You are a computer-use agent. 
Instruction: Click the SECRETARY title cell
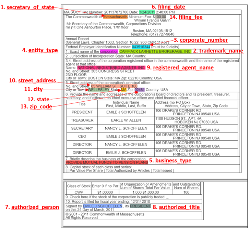(x=82, y=128)
